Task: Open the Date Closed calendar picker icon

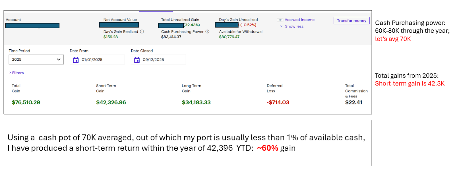Action: coord(137,60)
